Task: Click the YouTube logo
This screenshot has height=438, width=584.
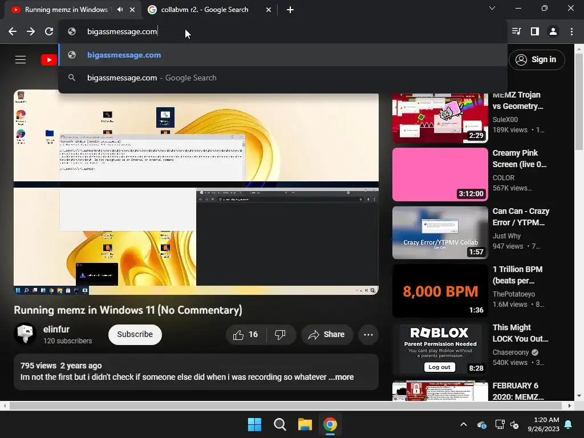Action: (49, 59)
